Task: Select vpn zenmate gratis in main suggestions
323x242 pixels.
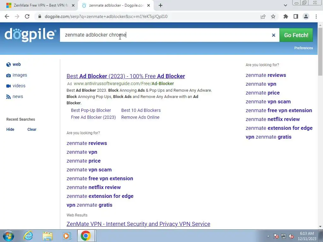Action: (x=89, y=205)
